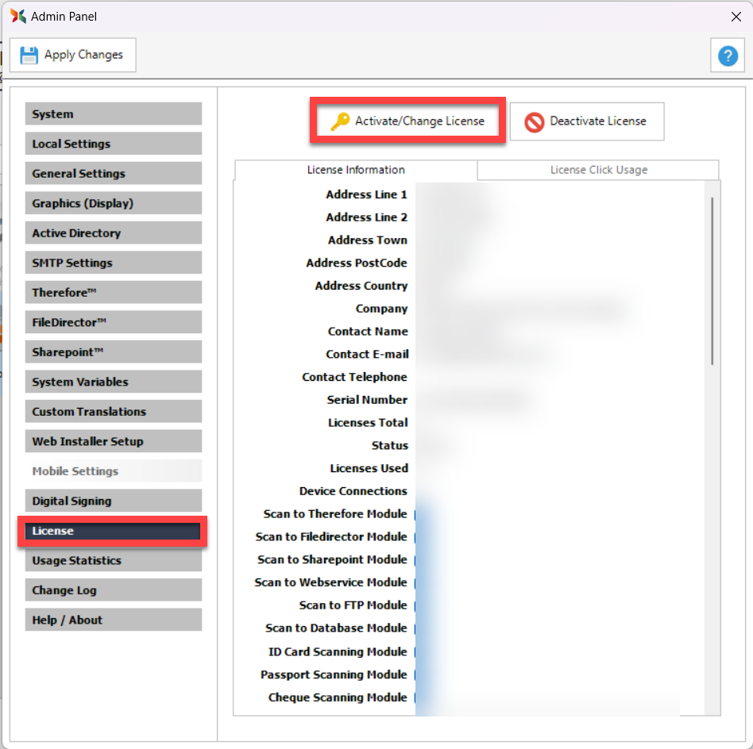This screenshot has width=753, height=749.
Task: Click the blue help question mark icon
Action: click(x=728, y=56)
